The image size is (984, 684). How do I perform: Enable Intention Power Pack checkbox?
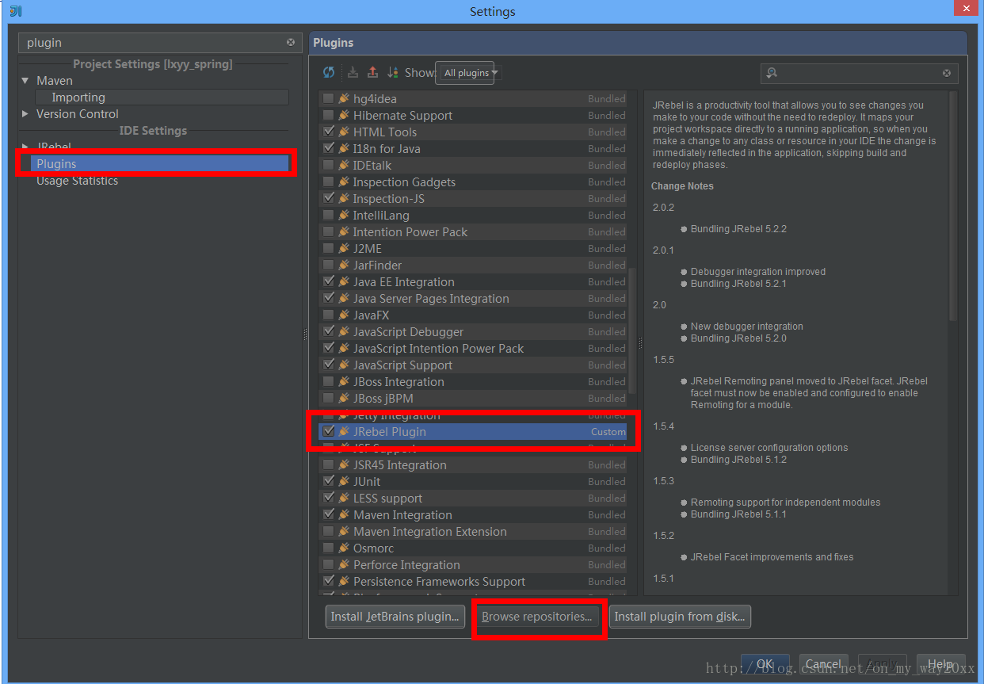point(328,231)
